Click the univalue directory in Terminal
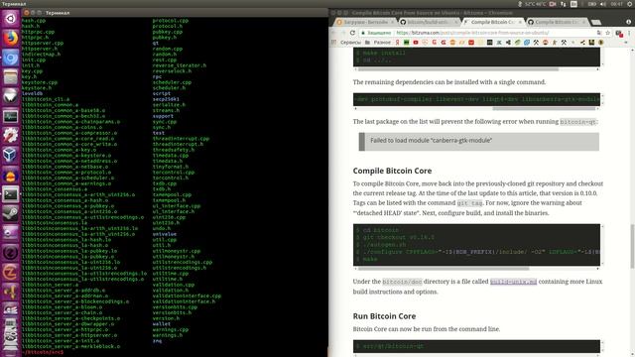 [165, 234]
